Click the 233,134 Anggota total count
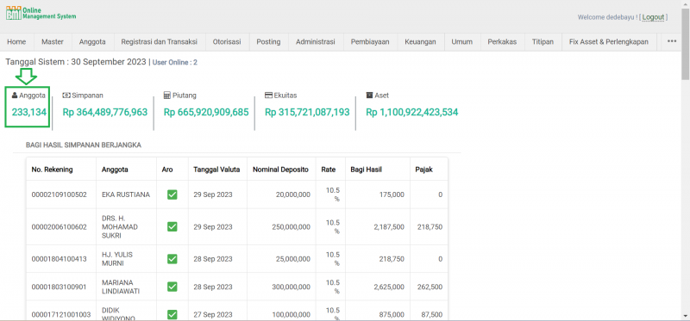The width and height of the screenshot is (690, 321). click(x=29, y=113)
